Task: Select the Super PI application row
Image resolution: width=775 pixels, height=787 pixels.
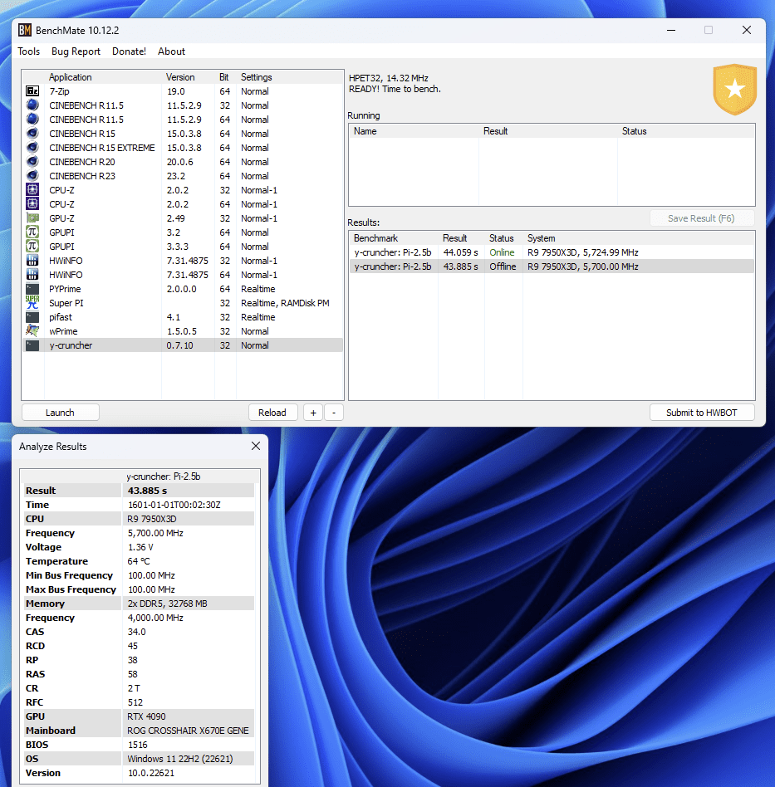Action: coord(183,303)
